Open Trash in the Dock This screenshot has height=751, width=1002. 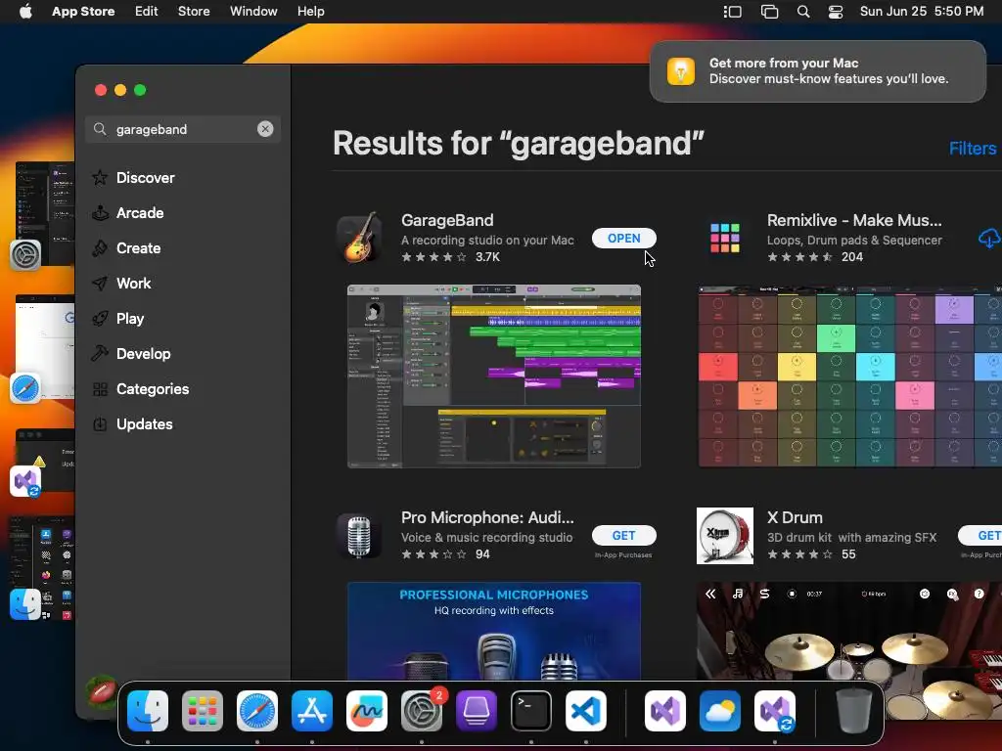(854, 711)
